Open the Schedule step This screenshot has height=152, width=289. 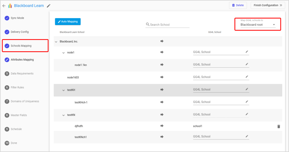[x=13, y=129]
